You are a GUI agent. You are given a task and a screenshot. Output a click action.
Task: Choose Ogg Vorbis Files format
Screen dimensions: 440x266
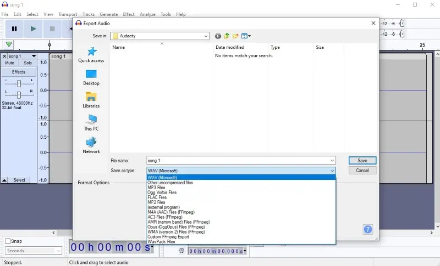click(x=241, y=193)
